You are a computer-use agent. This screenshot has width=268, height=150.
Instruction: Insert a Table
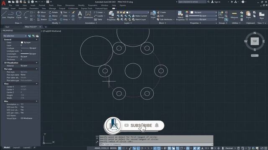coord(98,20)
